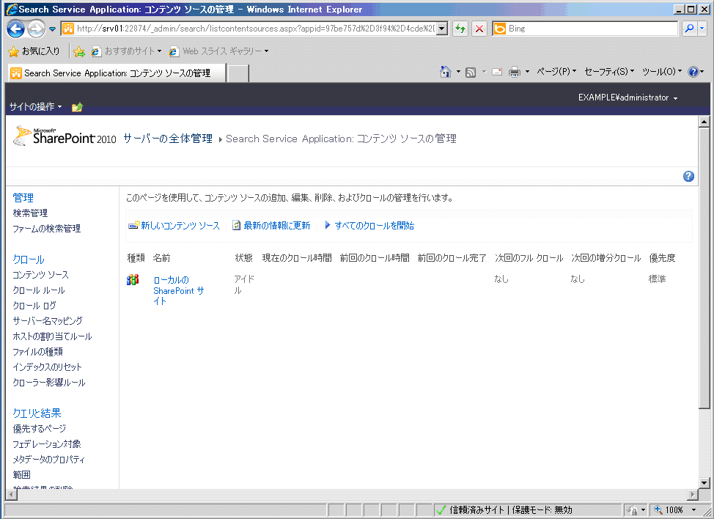This screenshot has height=519, width=714.
Task: Open 範囲 link in left navigation
Action: click(21, 475)
